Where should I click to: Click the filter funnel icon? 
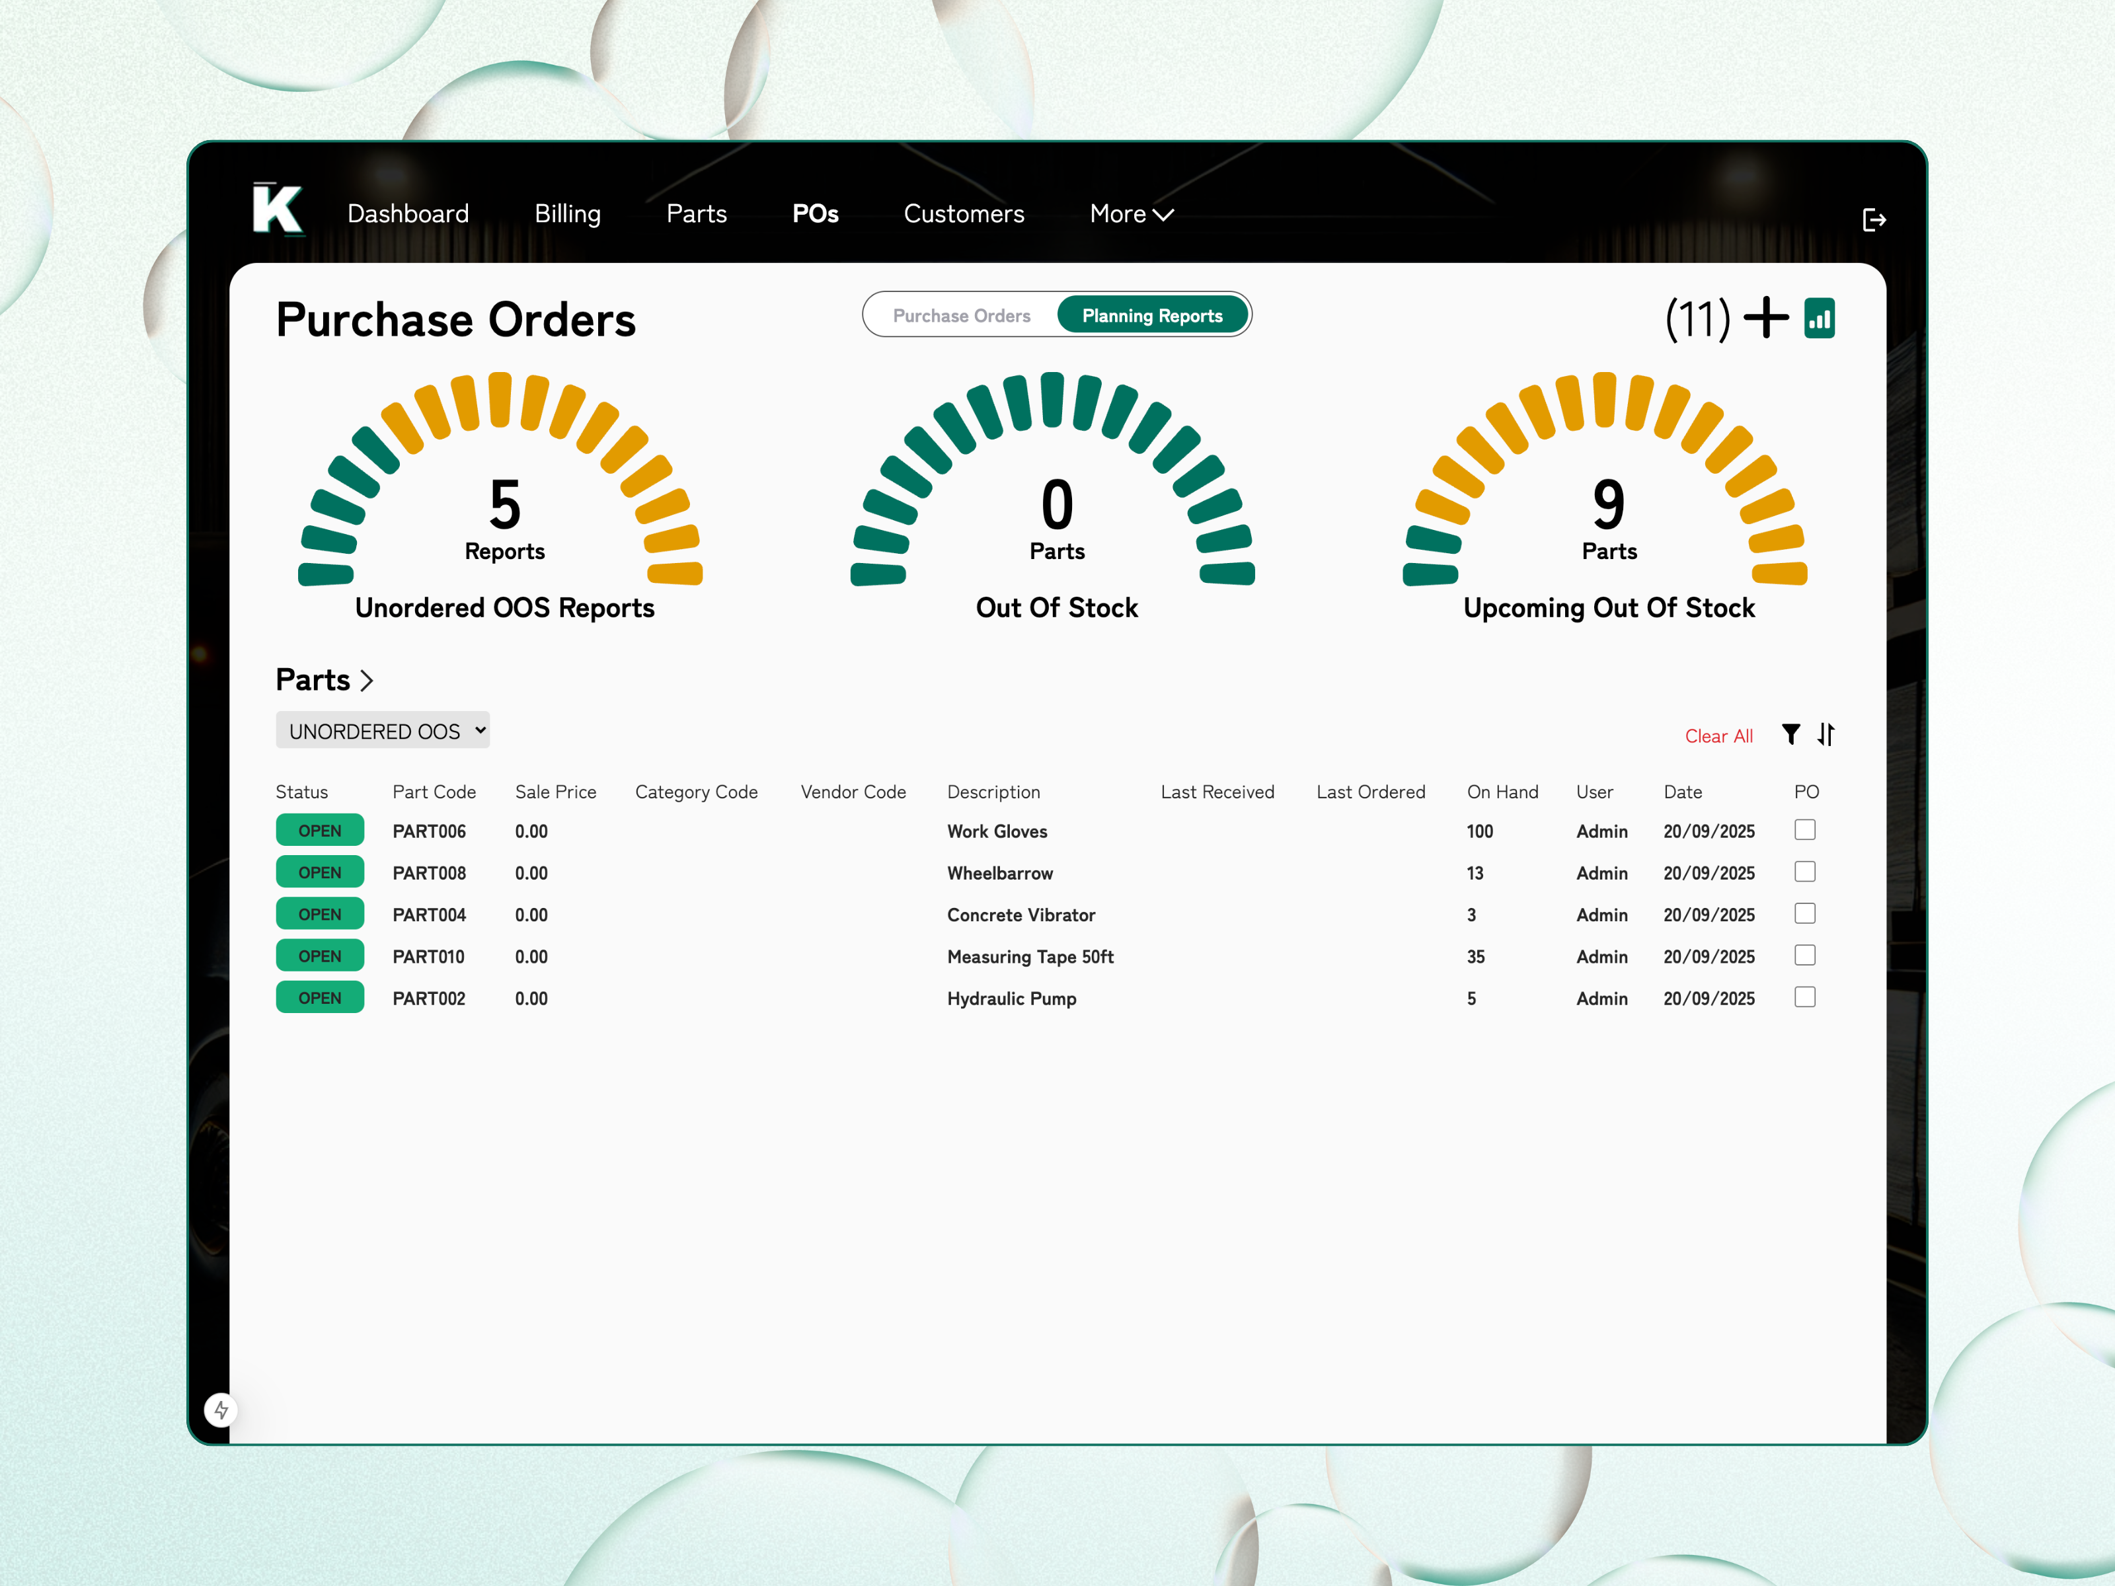tap(1791, 734)
